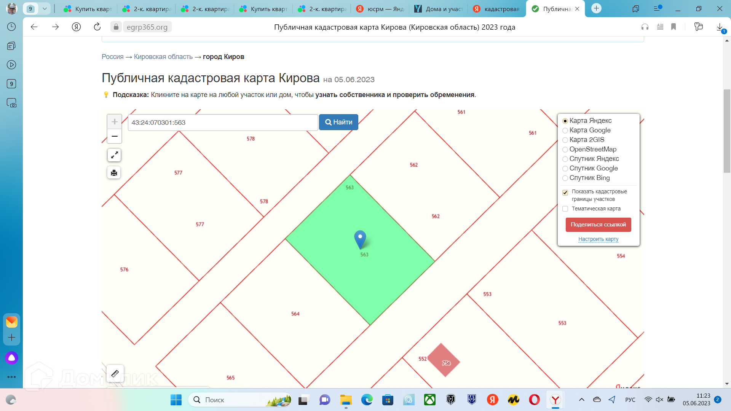Click Поделиться ссылкой button
The height and width of the screenshot is (411, 731).
[x=599, y=225]
